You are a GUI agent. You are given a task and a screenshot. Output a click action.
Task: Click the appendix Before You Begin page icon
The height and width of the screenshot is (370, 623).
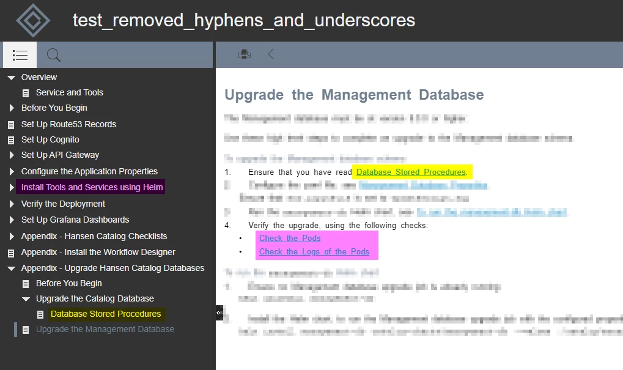tap(26, 284)
